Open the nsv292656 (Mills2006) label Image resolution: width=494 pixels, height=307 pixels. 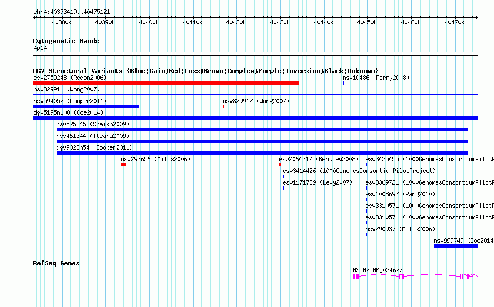tap(155, 159)
